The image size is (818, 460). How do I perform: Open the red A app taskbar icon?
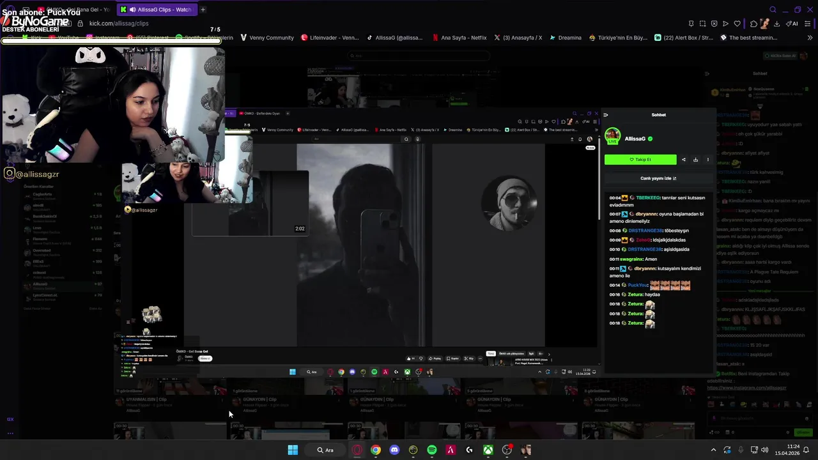click(451, 450)
